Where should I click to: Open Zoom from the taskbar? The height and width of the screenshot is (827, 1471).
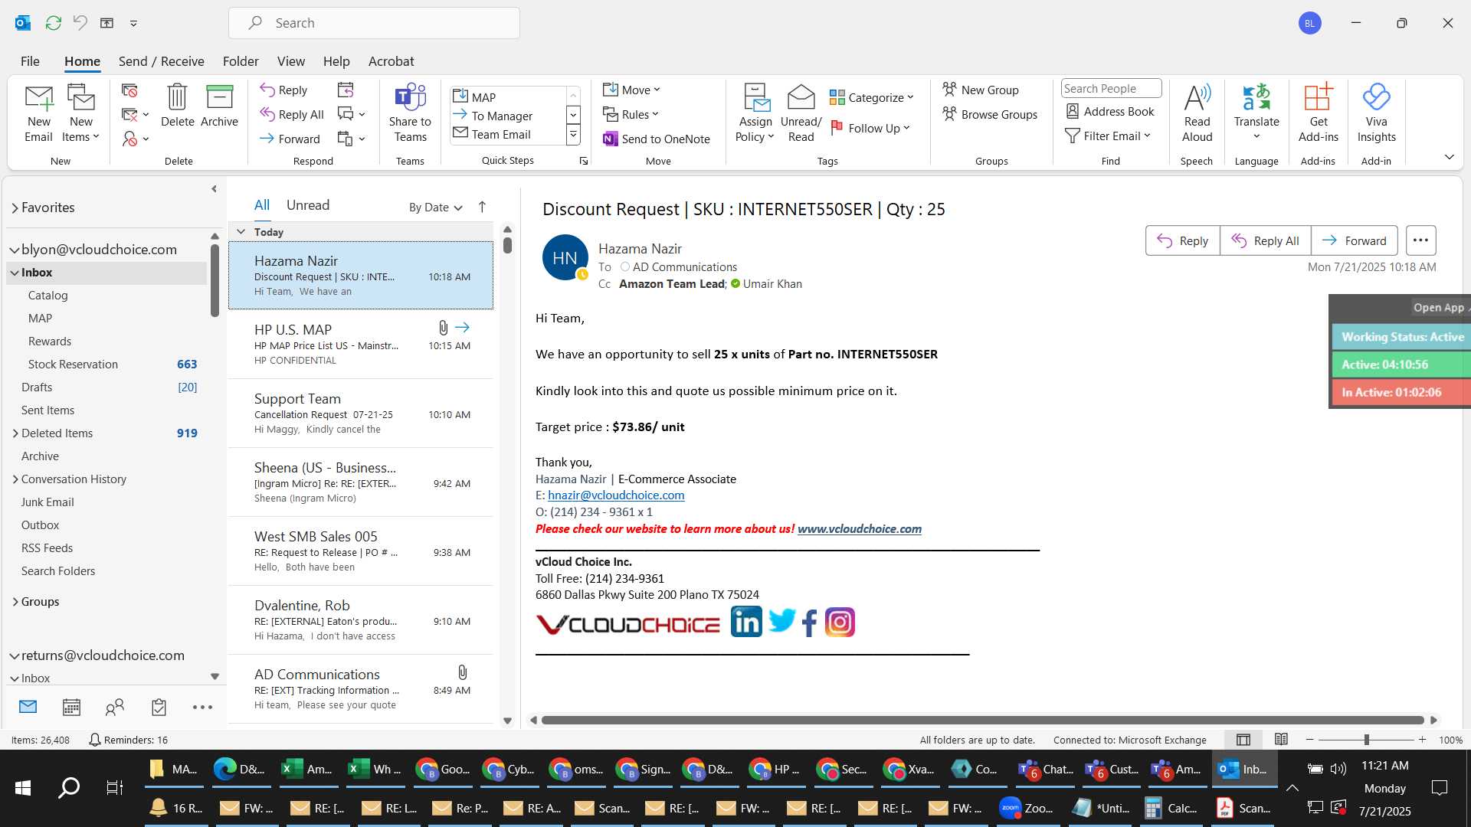[x=1026, y=808]
